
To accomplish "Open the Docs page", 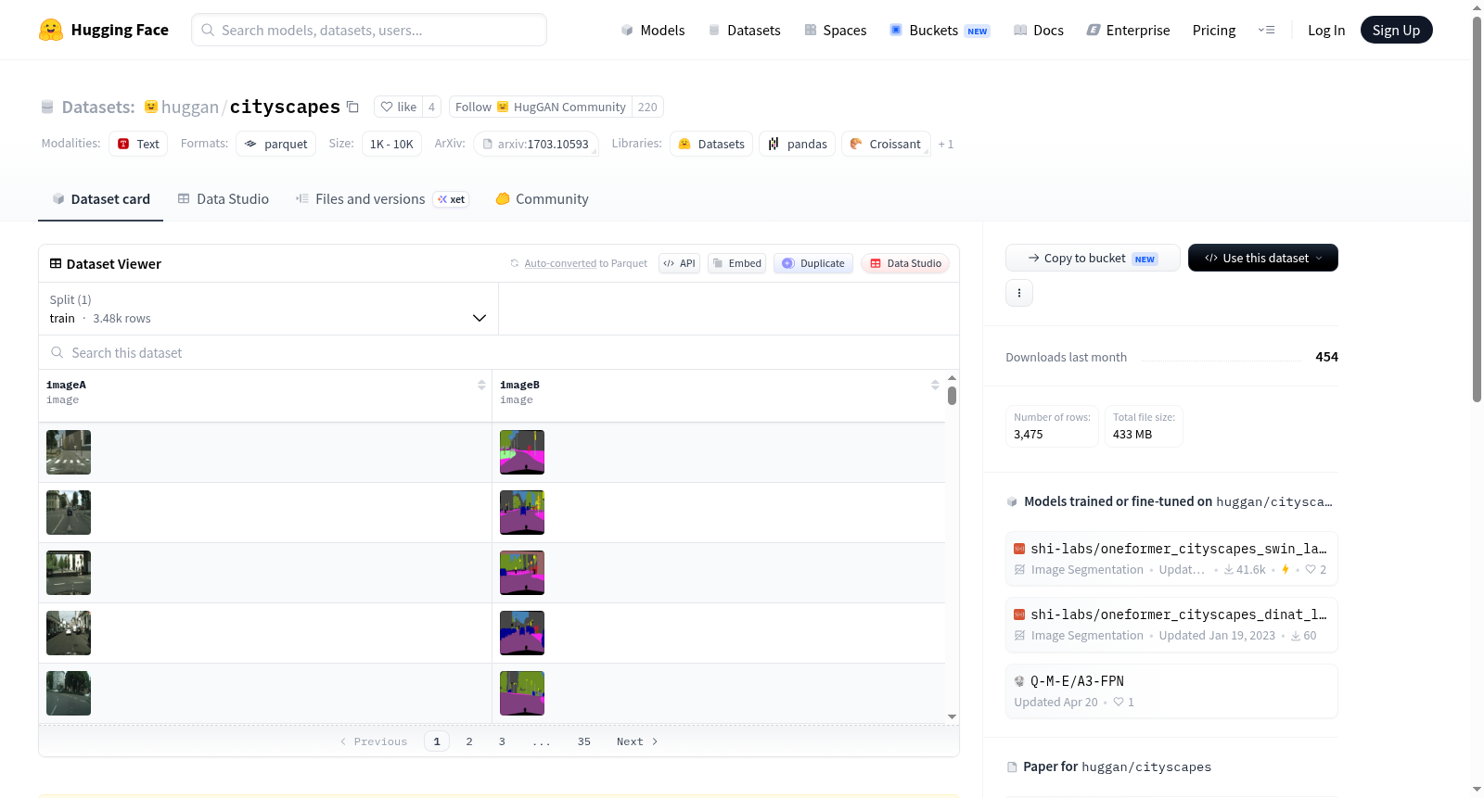I will tap(1038, 30).
